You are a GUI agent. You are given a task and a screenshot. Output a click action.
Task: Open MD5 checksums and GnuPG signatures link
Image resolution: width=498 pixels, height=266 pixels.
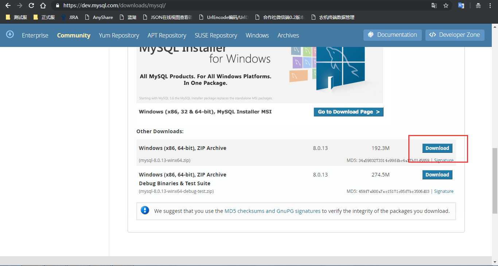[x=272, y=211]
